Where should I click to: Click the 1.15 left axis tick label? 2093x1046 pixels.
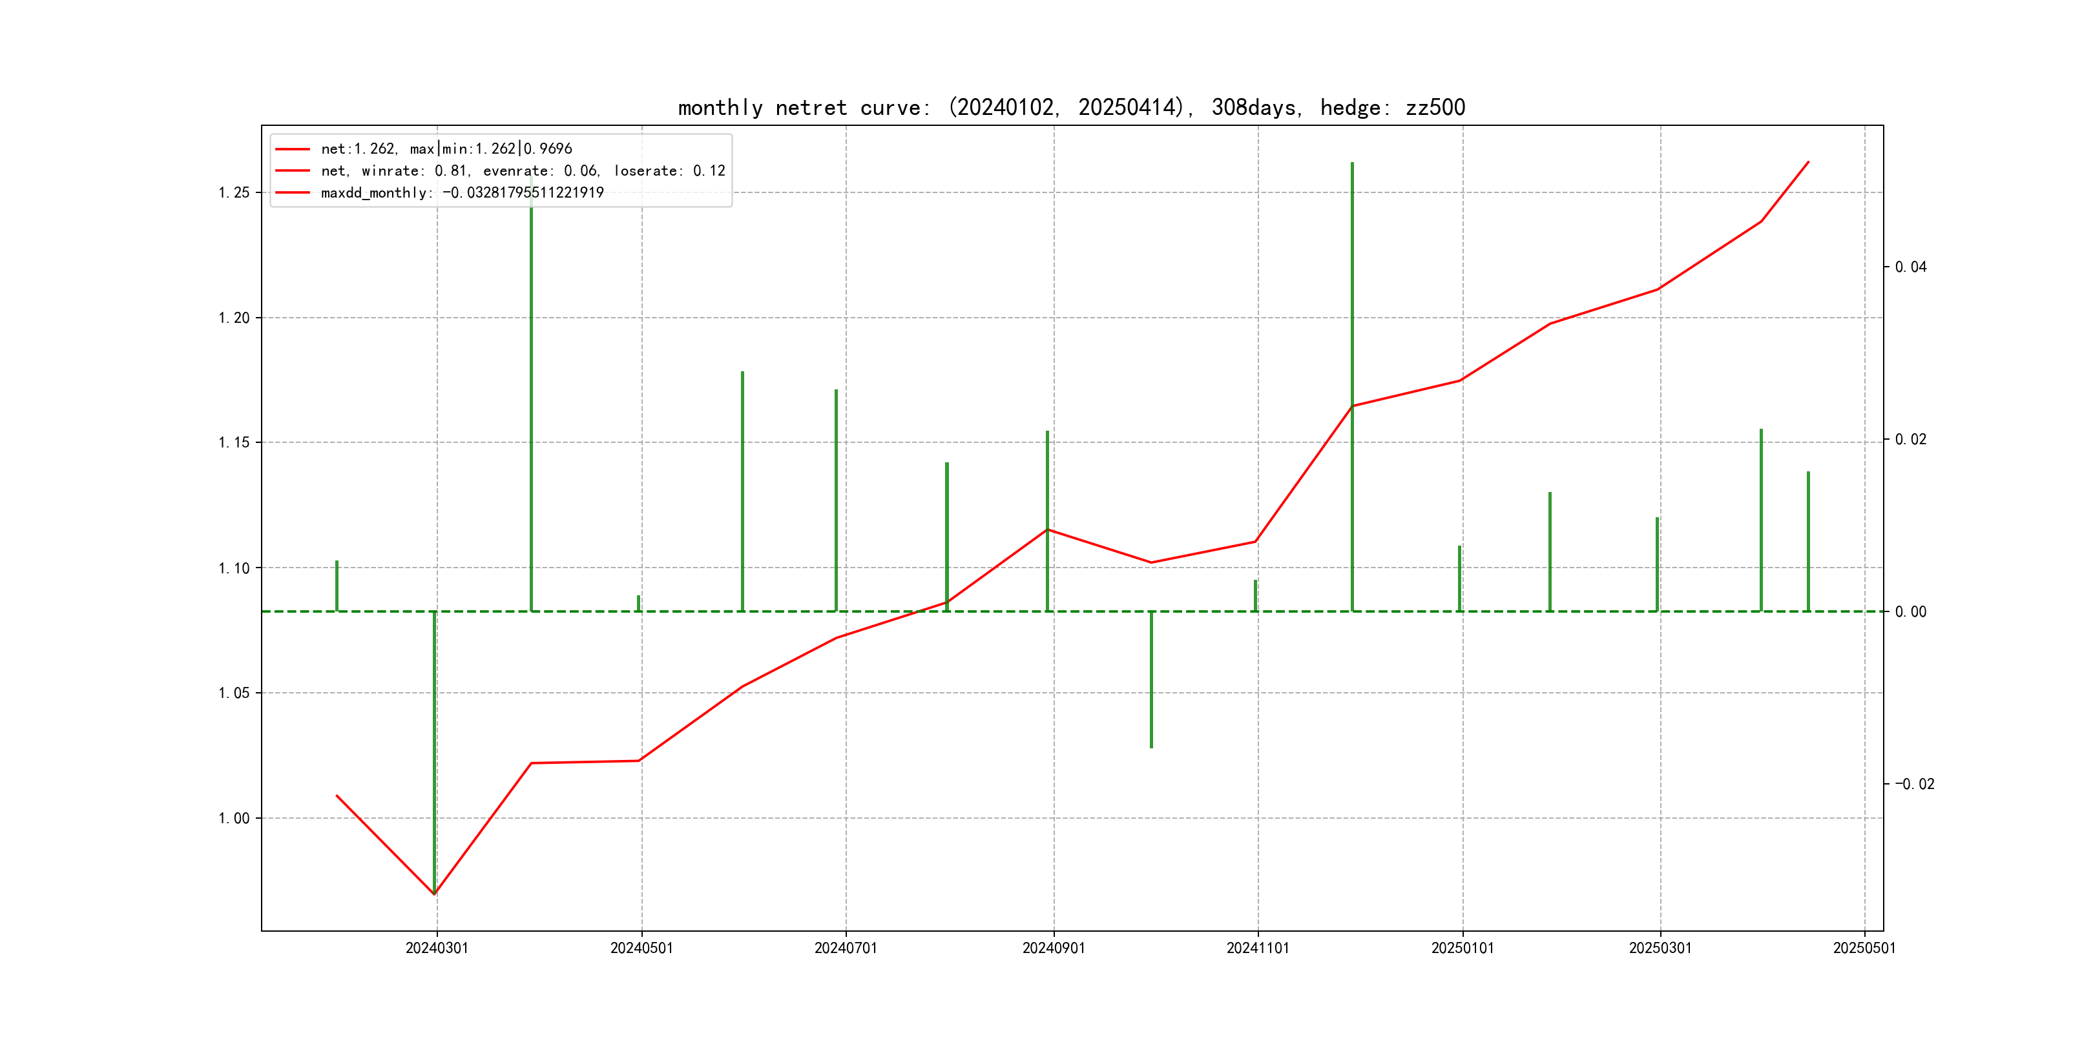234,442
